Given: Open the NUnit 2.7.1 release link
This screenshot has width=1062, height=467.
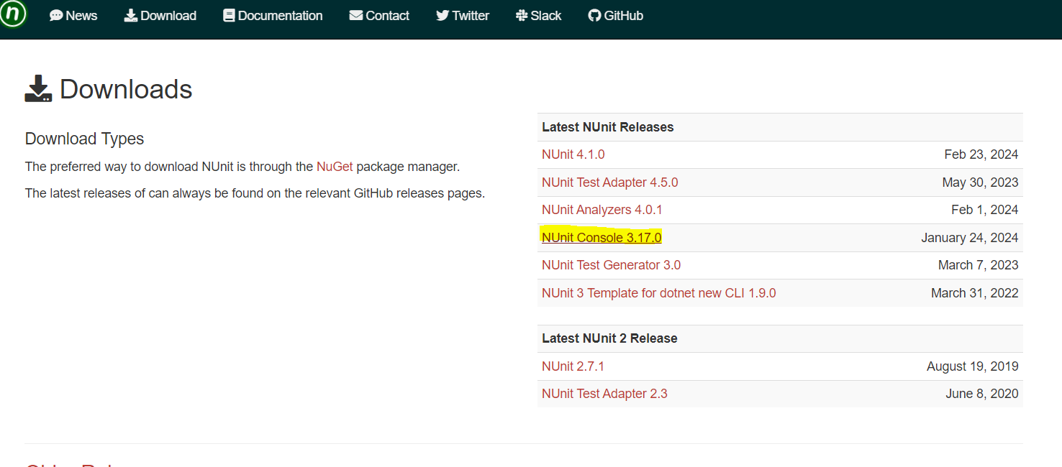Looking at the screenshot, I should pos(573,366).
